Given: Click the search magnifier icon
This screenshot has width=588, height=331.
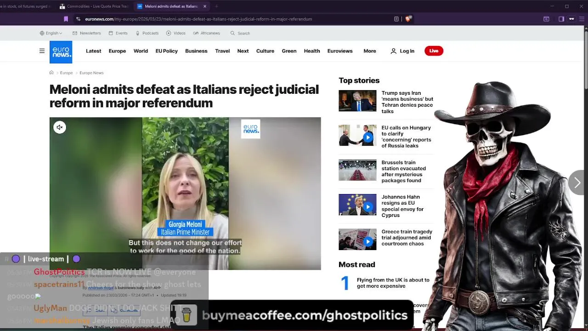Looking at the screenshot, I should point(232,33).
